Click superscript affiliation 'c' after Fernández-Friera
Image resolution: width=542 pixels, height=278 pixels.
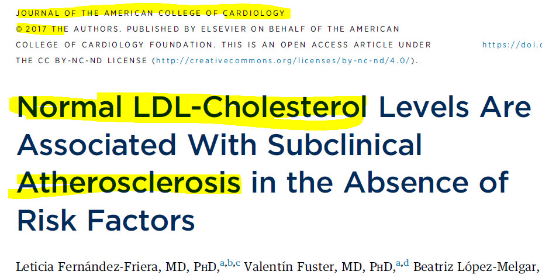pos(238,263)
